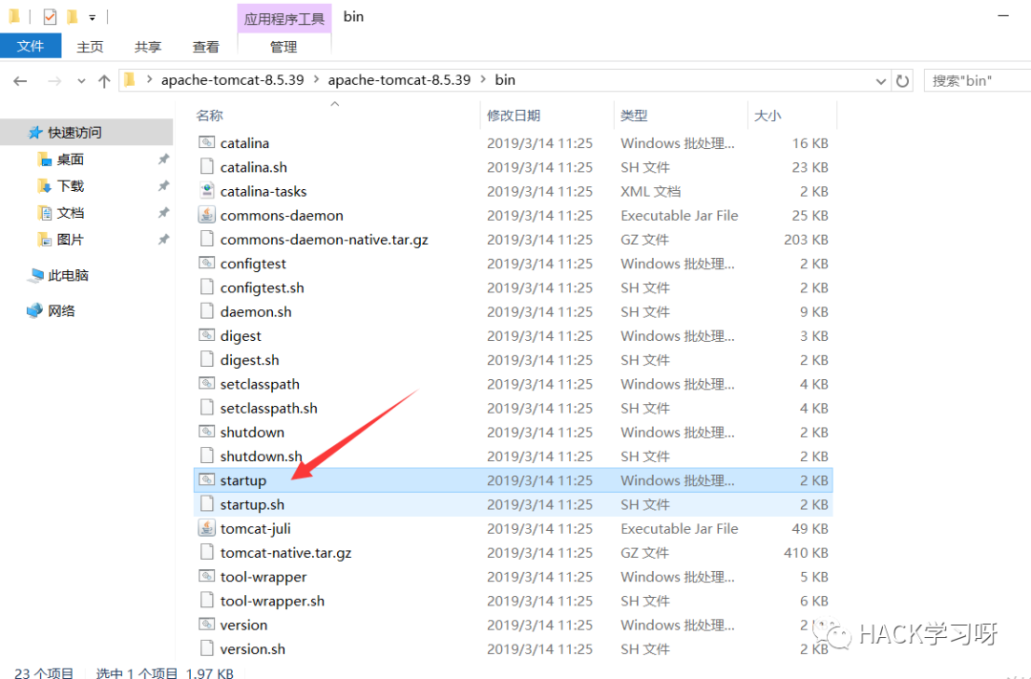The width and height of the screenshot is (1031, 679).
Task: Click the configtest batch file icon
Action: click(206, 264)
